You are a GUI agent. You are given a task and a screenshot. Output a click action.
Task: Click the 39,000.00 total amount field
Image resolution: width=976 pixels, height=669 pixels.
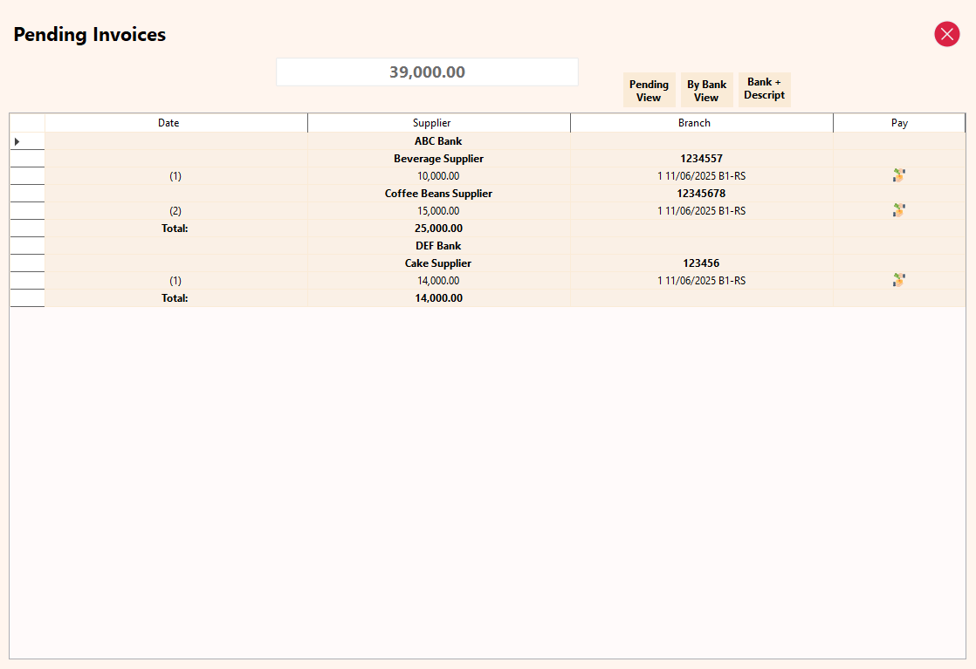tap(427, 72)
